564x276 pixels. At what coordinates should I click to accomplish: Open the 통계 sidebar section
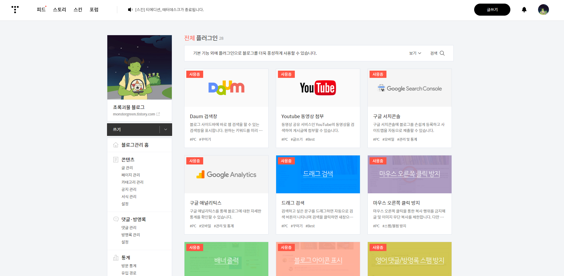tap(126, 258)
